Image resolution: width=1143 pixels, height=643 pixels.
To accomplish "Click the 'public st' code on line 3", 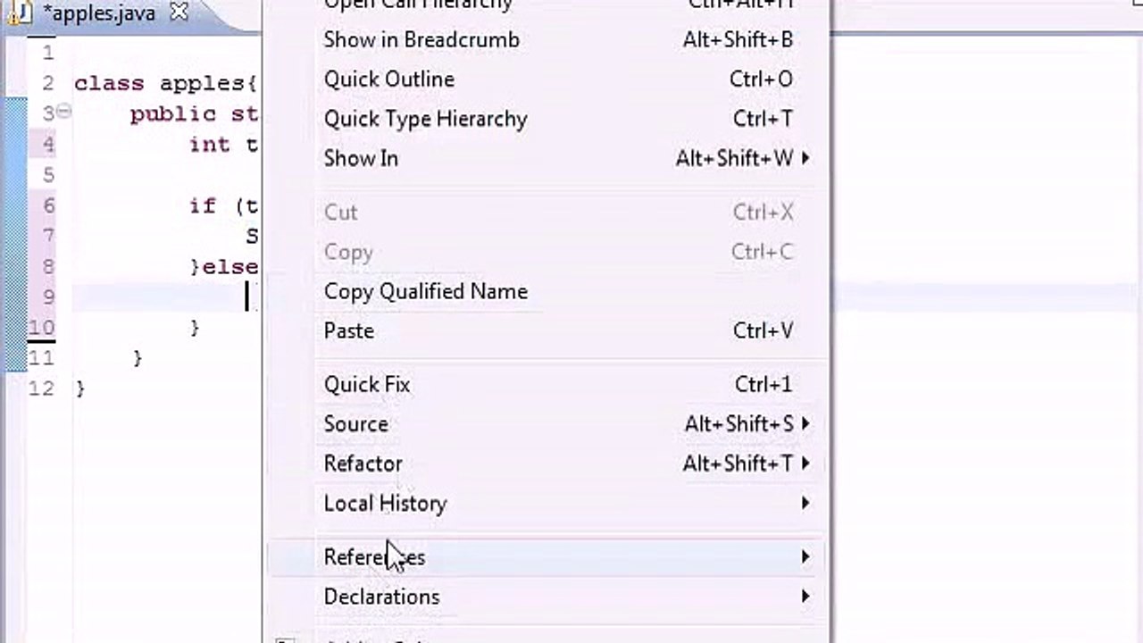I will [x=195, y=114].
